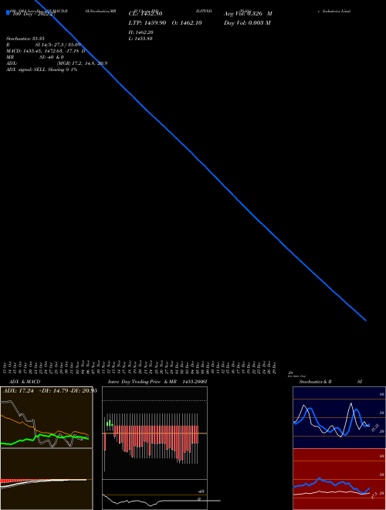The height and width of the screenshot is (510, 386).
Task: Click the 'Stochastics & R' panel title
Action: pyautogui.click(x=315, y=382)
